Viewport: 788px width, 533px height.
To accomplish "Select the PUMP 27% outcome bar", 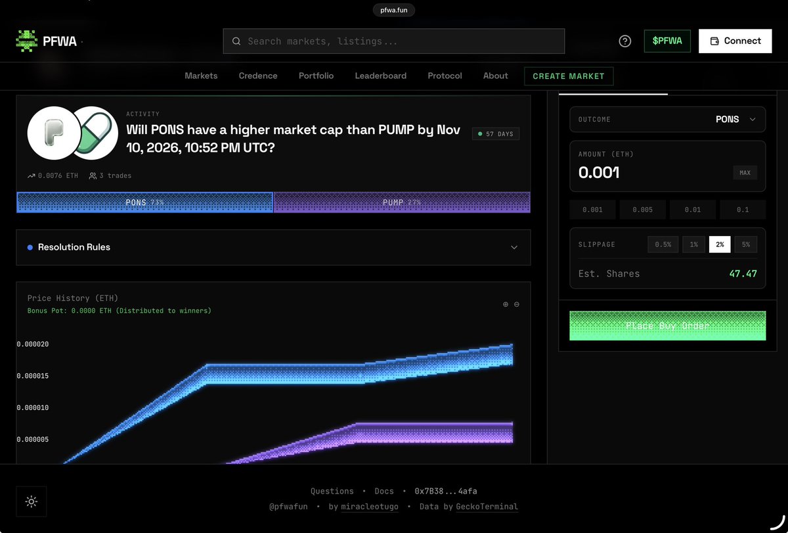I will point(402,202).
